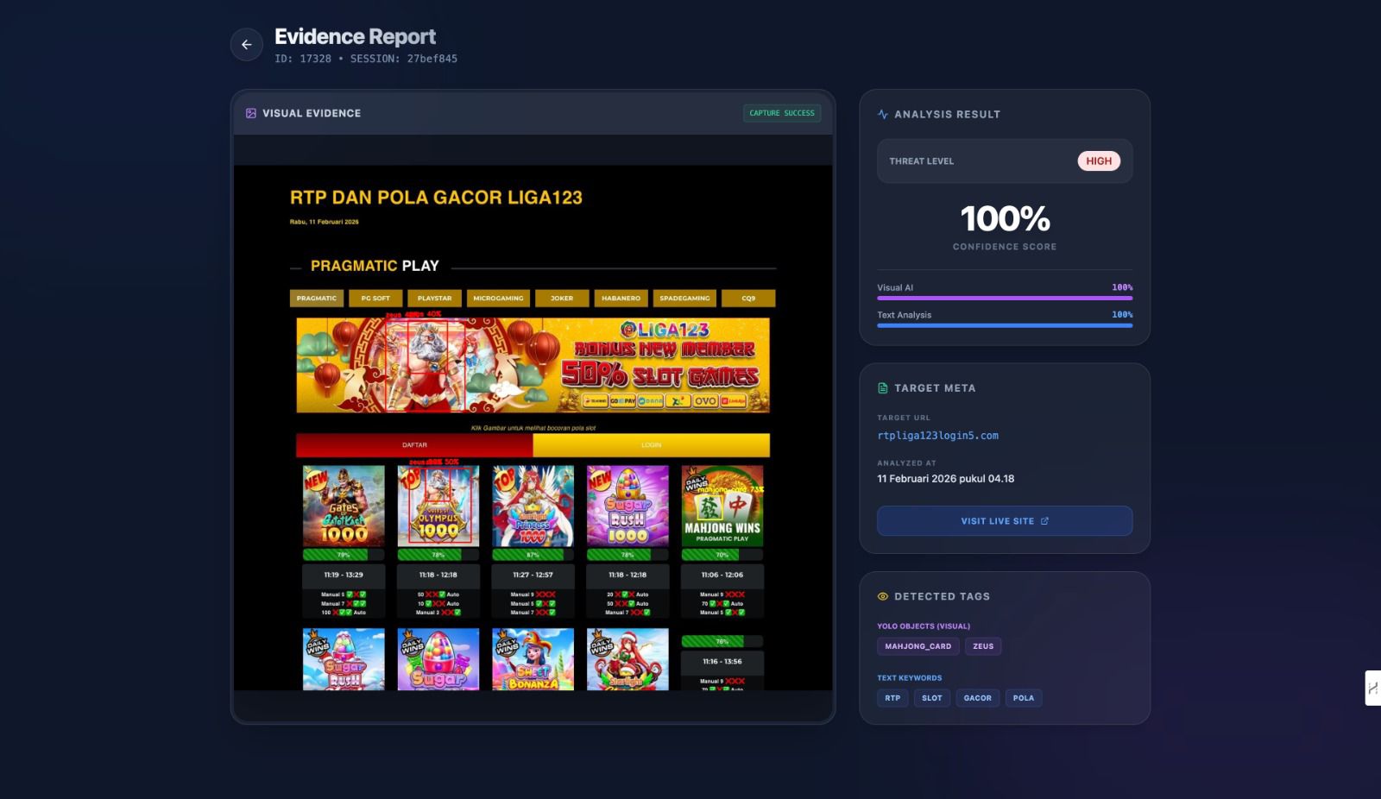This screenshot has height=799, width=1381.
Task: Click the external link icon on Visit Live Site
Action: [1044, 521]
